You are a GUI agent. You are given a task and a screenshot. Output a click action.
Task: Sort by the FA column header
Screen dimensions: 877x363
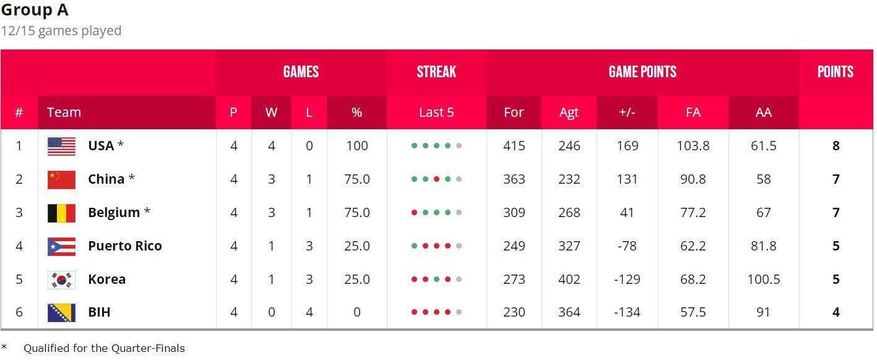point(693,113)
